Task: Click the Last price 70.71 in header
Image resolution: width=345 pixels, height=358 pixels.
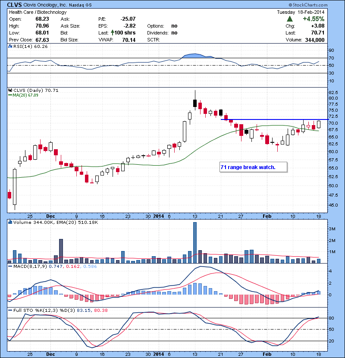Action: [318, 33]
